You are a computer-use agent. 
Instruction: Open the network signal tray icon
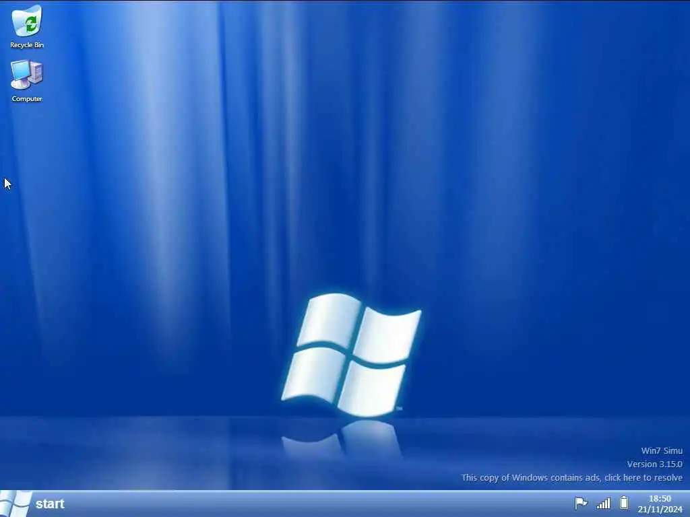(x=603, y=503)
